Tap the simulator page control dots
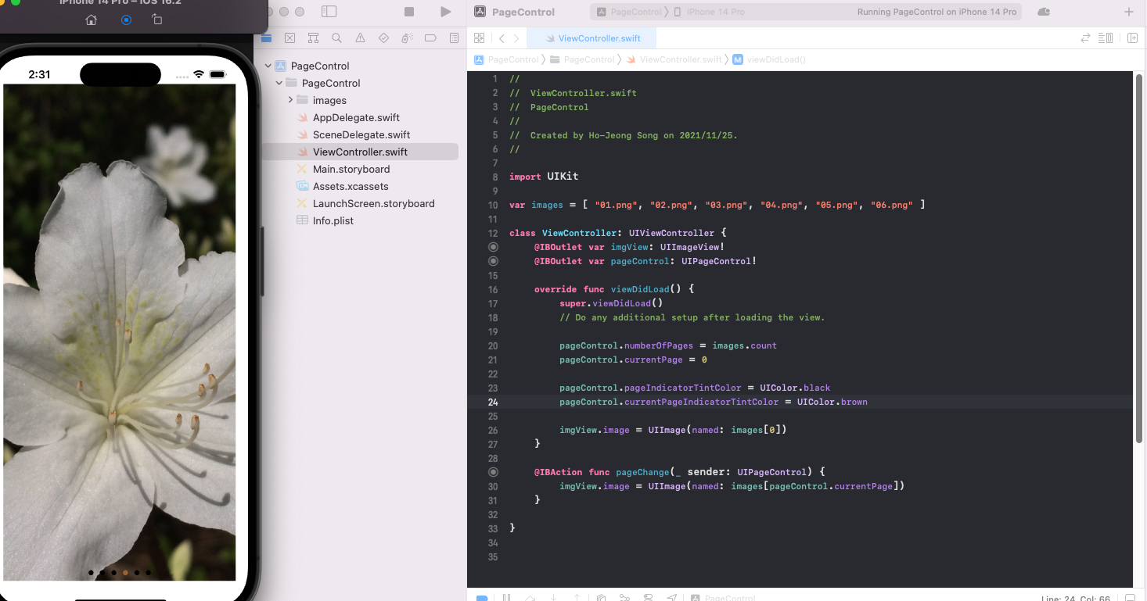Viewport: 1147px width, 601px height. coord(120,573)
